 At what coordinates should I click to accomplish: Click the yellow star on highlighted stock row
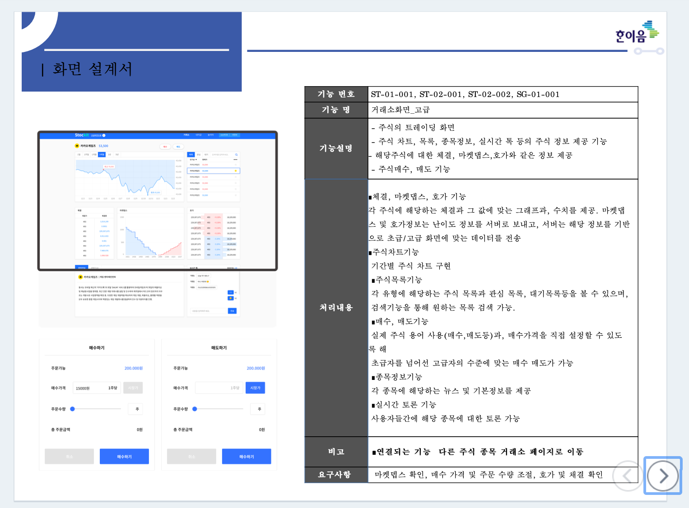click(236, 171)
